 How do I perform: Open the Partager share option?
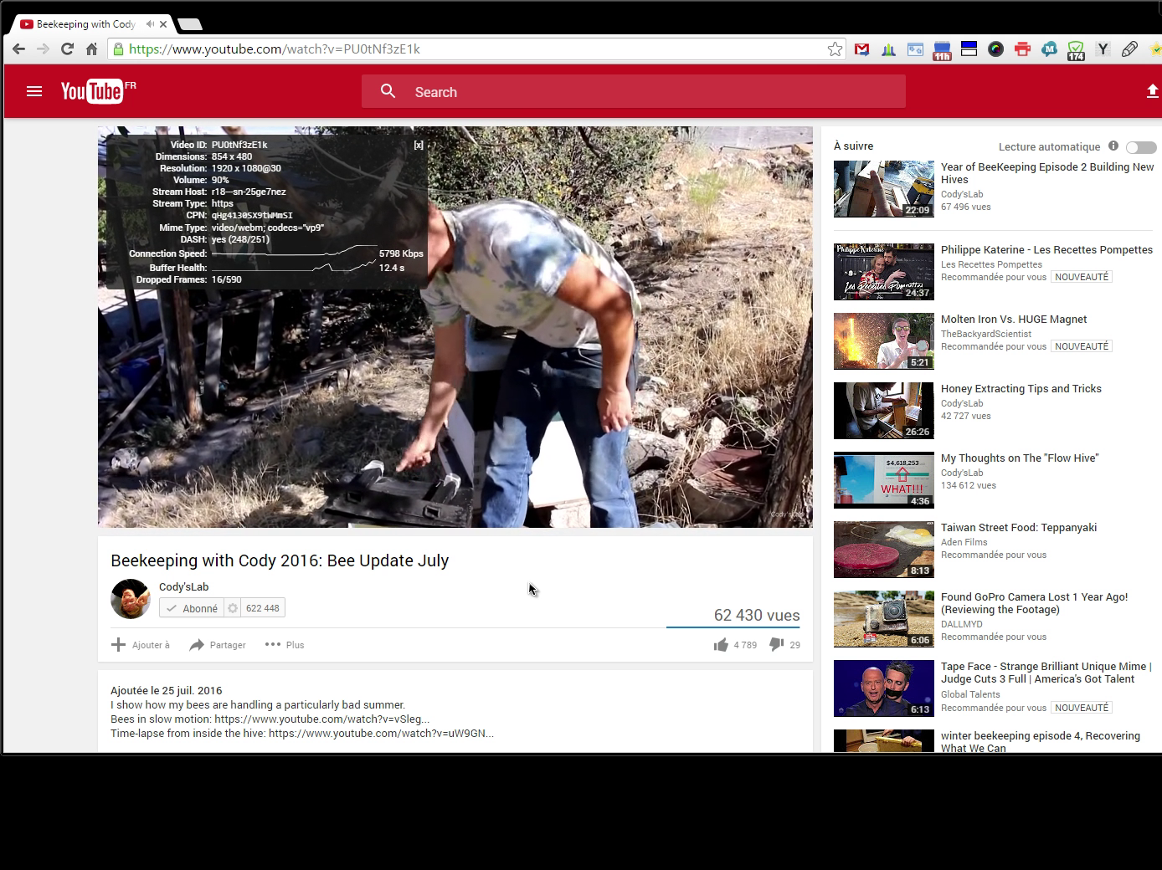point(218,645)
